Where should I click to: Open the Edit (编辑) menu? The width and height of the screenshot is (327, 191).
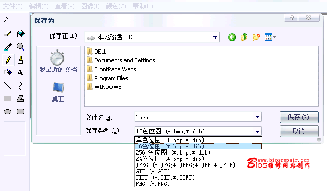(x=39, y=6)
